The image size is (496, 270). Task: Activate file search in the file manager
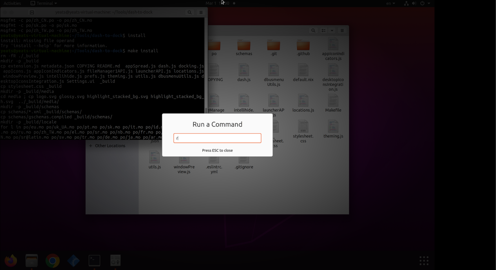(x=313, y=30)
